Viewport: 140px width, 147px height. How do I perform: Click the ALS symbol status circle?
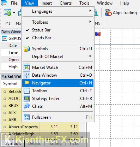click(5, 113)
